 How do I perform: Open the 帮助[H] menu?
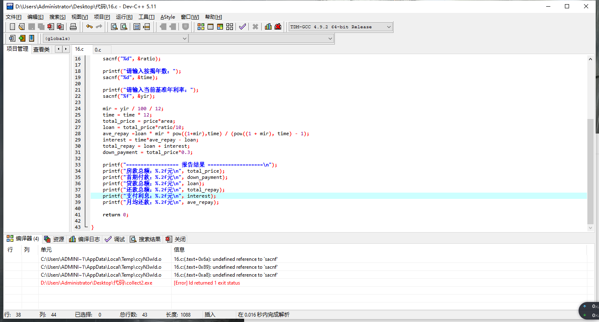click(x=213, y=17)
